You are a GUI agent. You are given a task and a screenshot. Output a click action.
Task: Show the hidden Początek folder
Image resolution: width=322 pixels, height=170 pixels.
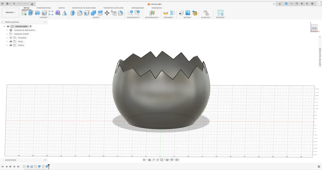11,38
